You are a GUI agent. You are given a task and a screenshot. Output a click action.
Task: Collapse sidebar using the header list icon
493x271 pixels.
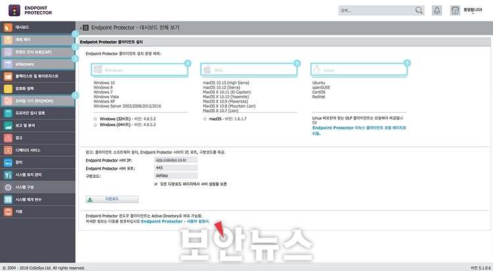coord(85,28)
